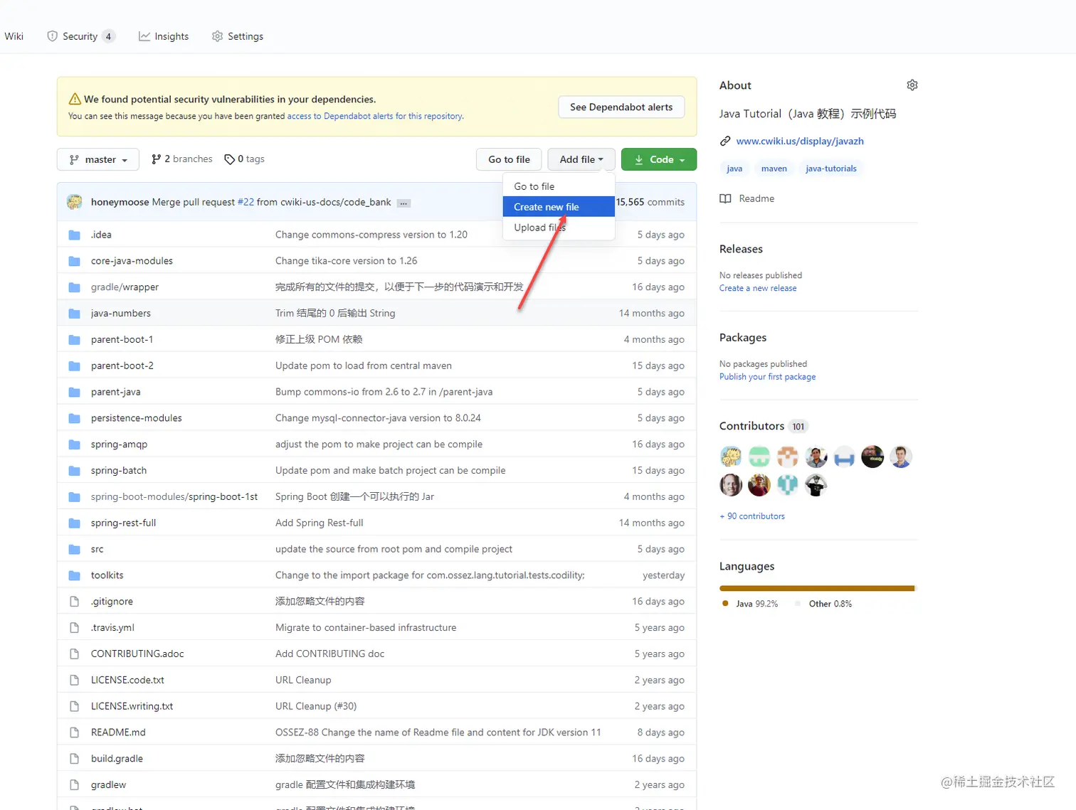This screenshot has width=1076, height=810.
Task: Open the About section gear icon
Action: tap(912, 85)
